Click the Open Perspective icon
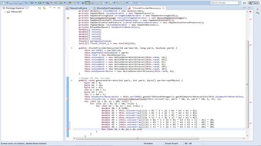The height and width of the screenshot is (146, 261). [244, 3]
